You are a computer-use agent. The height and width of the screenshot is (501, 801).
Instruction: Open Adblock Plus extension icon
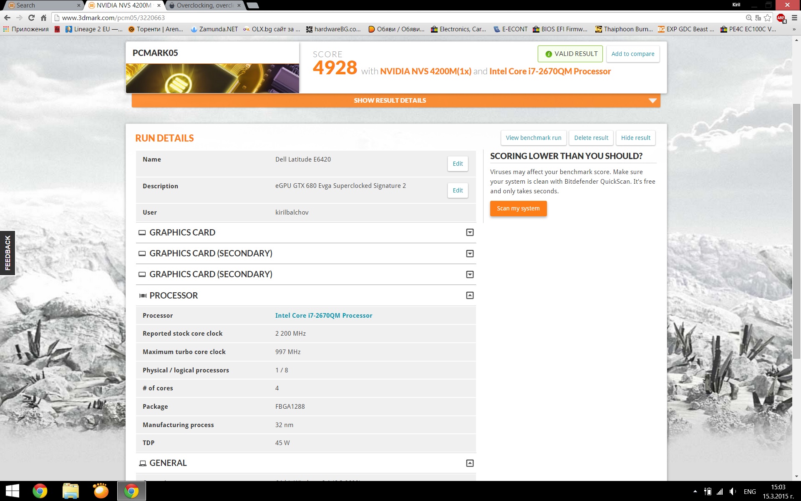click(781, 18)
